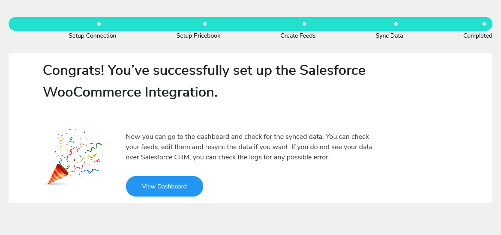This screenshot has width=501, height=235.
Task: Click the 'WooCommerce Integration.' heading line
Action: pyautogui.click(x=130, y=92)
